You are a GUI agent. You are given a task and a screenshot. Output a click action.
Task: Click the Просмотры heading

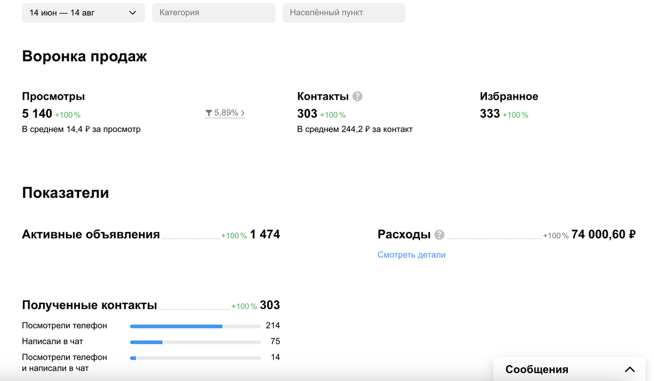click(53, 96)
